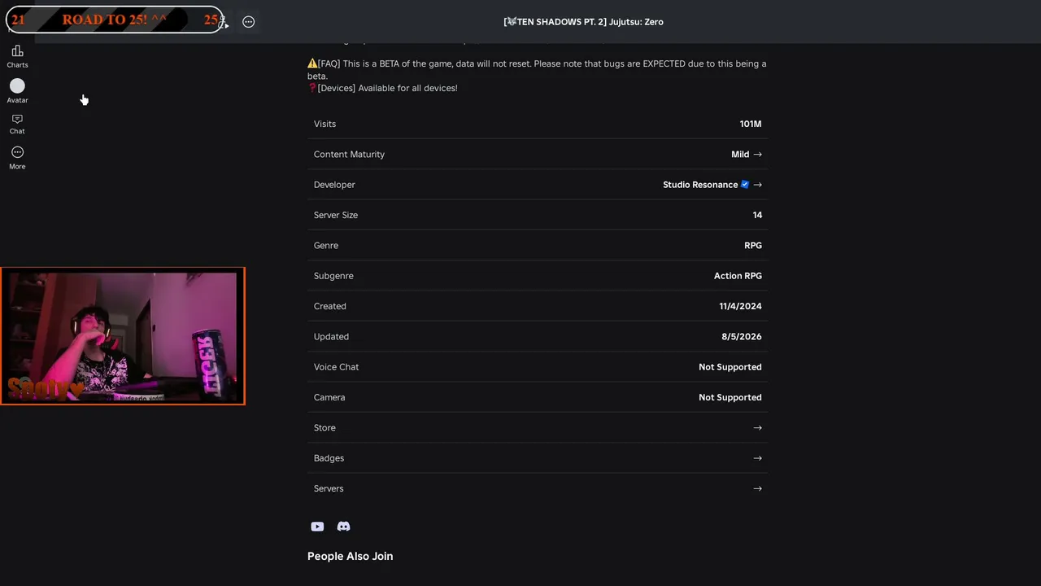Click the arrow next to Mild content maturity
1041x586 pixels.
757,155
